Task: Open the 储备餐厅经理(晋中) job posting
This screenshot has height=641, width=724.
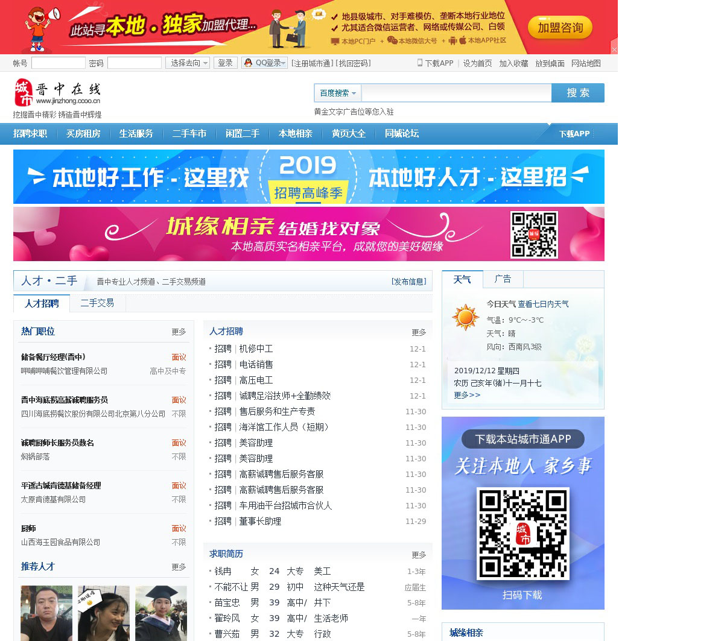Action: [x=53, y=357]
